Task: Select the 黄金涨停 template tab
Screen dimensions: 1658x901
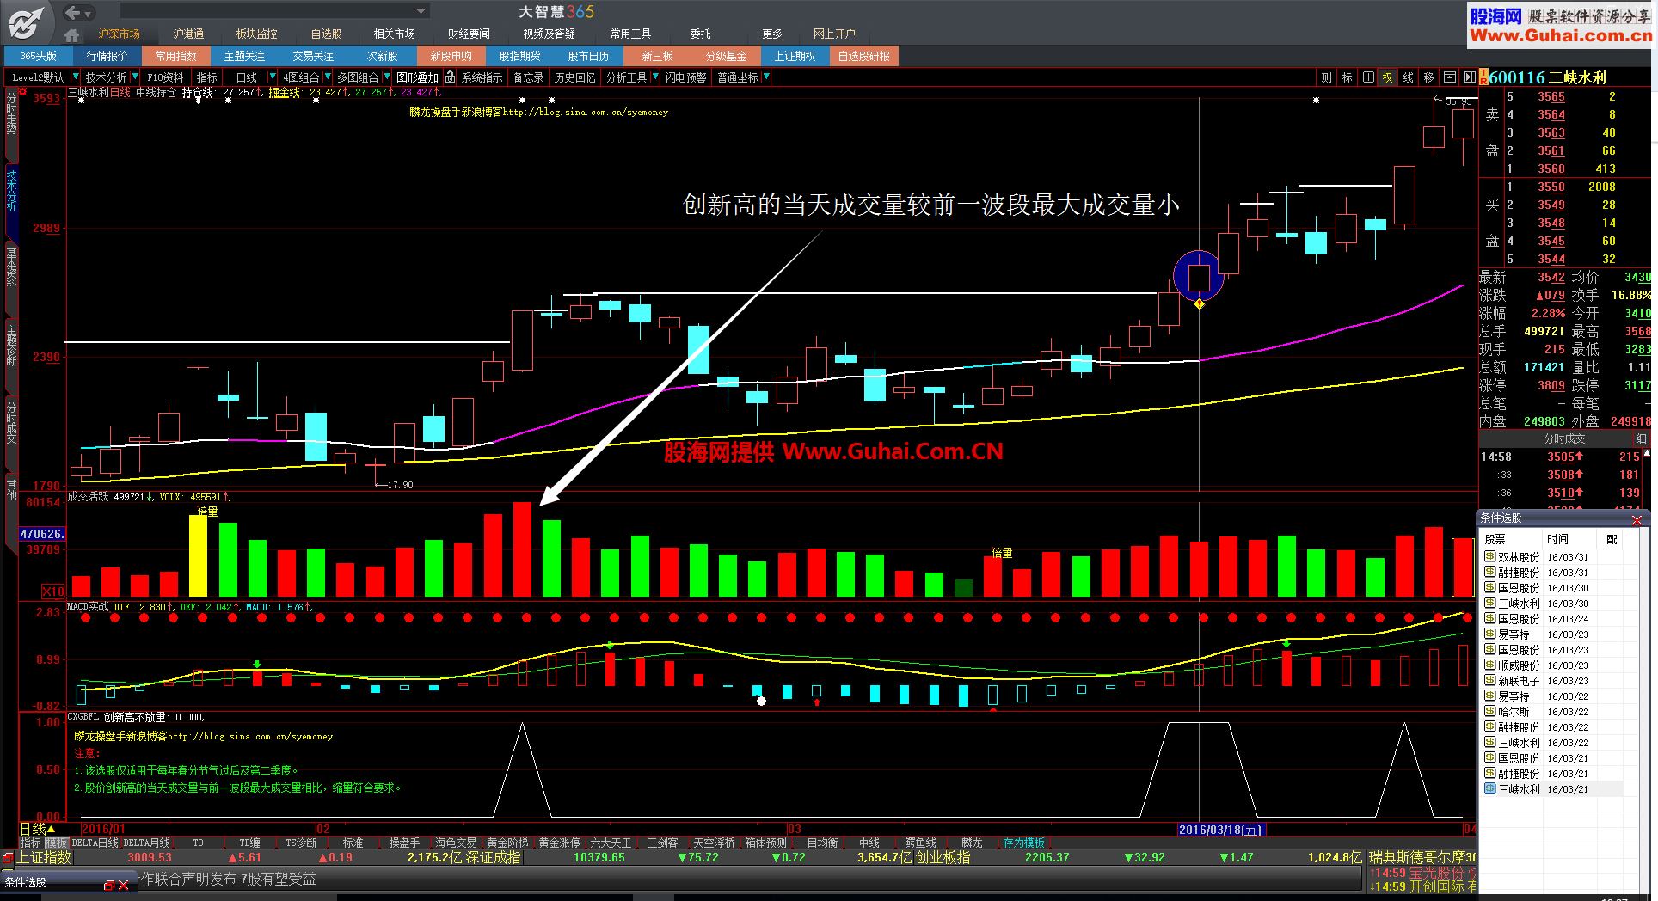Action: pyautogui.click(x=559, y=843)
